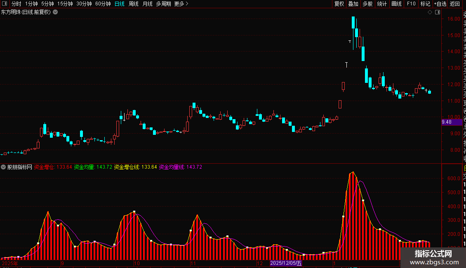Select the 15分钟 period
The image size is (466, 268).
[x=65, y=4]
